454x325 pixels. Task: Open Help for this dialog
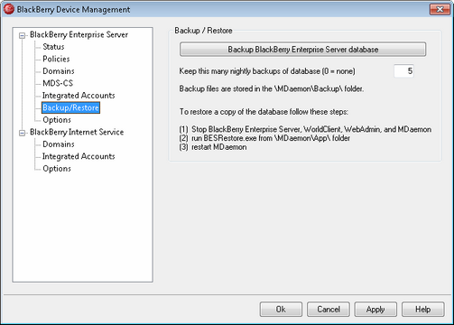(x=423, y=310)
